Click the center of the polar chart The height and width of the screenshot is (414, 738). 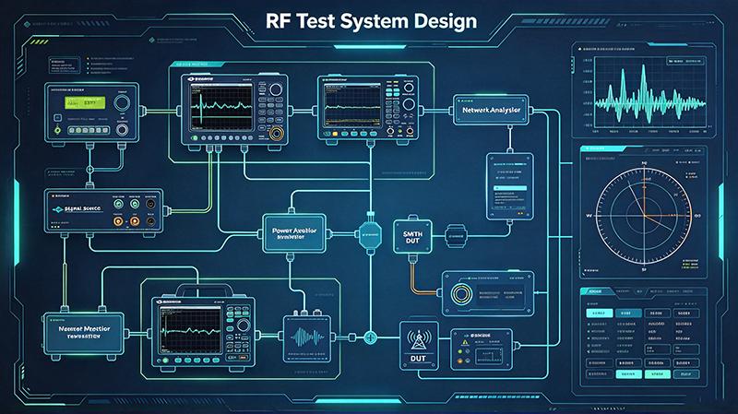pyautogui.click(x=644, y=216)
